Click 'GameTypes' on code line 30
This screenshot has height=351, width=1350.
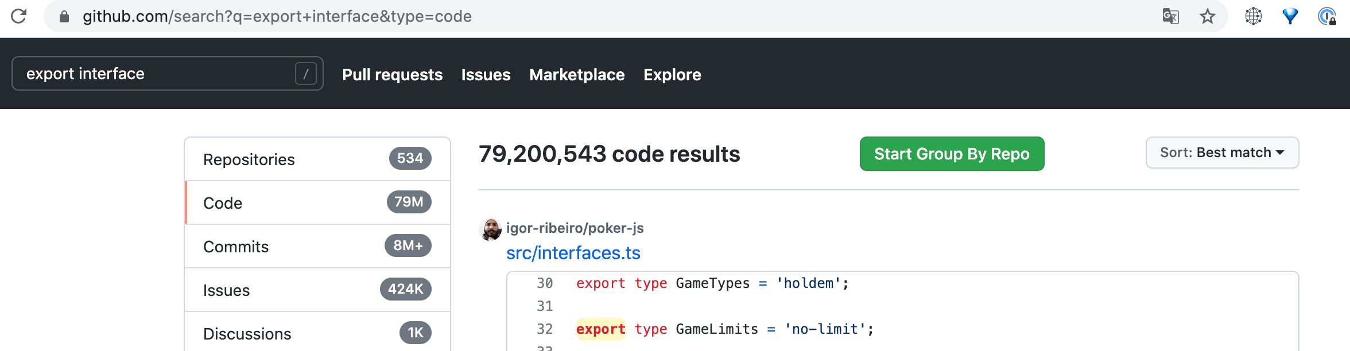(713, 283)
